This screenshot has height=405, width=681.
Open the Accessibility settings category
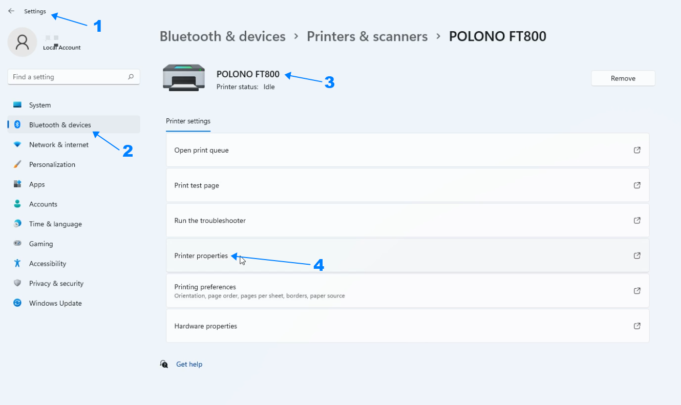pyautogui.click(x=48, y=264)
